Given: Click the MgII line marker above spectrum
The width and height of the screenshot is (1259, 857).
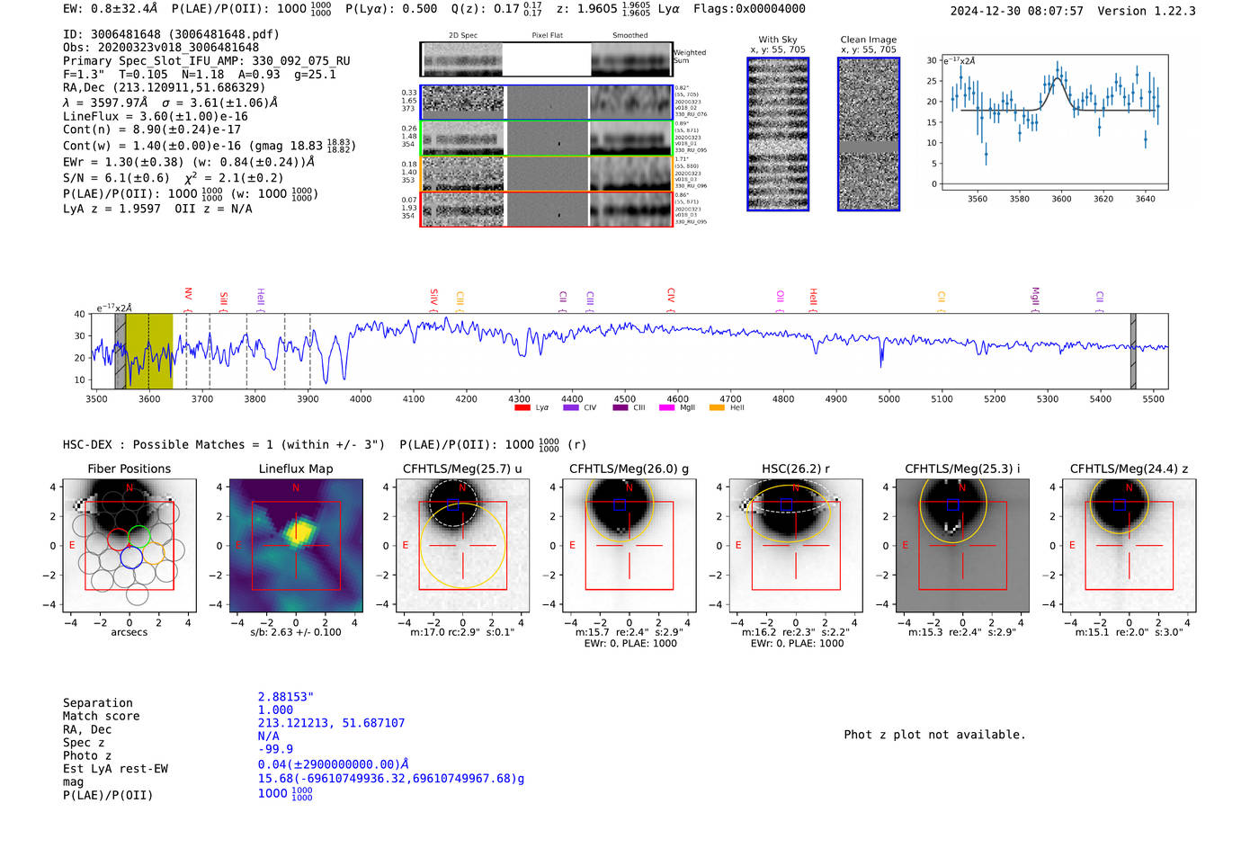Looking at the screenshot, I should [1035, 298].
